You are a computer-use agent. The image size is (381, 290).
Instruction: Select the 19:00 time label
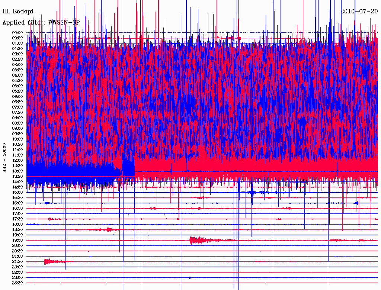click(17, 235)
